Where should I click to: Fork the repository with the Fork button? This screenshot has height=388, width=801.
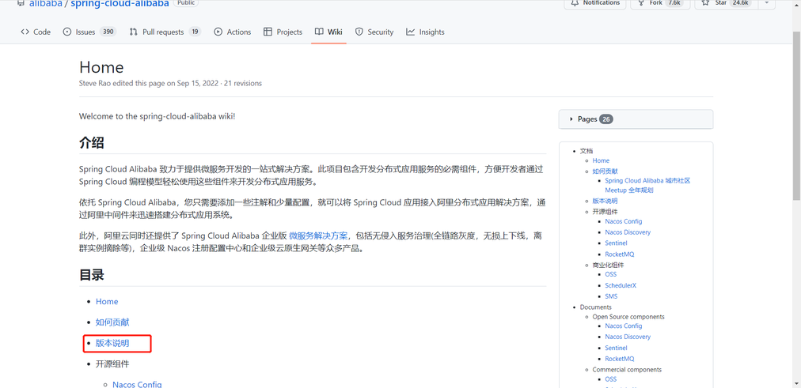pyautogui.click(x=660, y=3)
